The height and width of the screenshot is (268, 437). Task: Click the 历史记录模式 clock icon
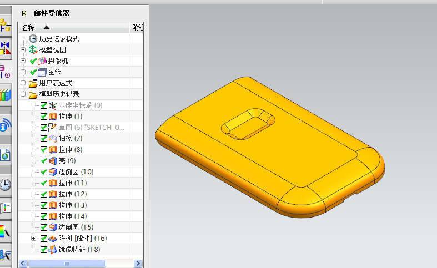(33, 39)
